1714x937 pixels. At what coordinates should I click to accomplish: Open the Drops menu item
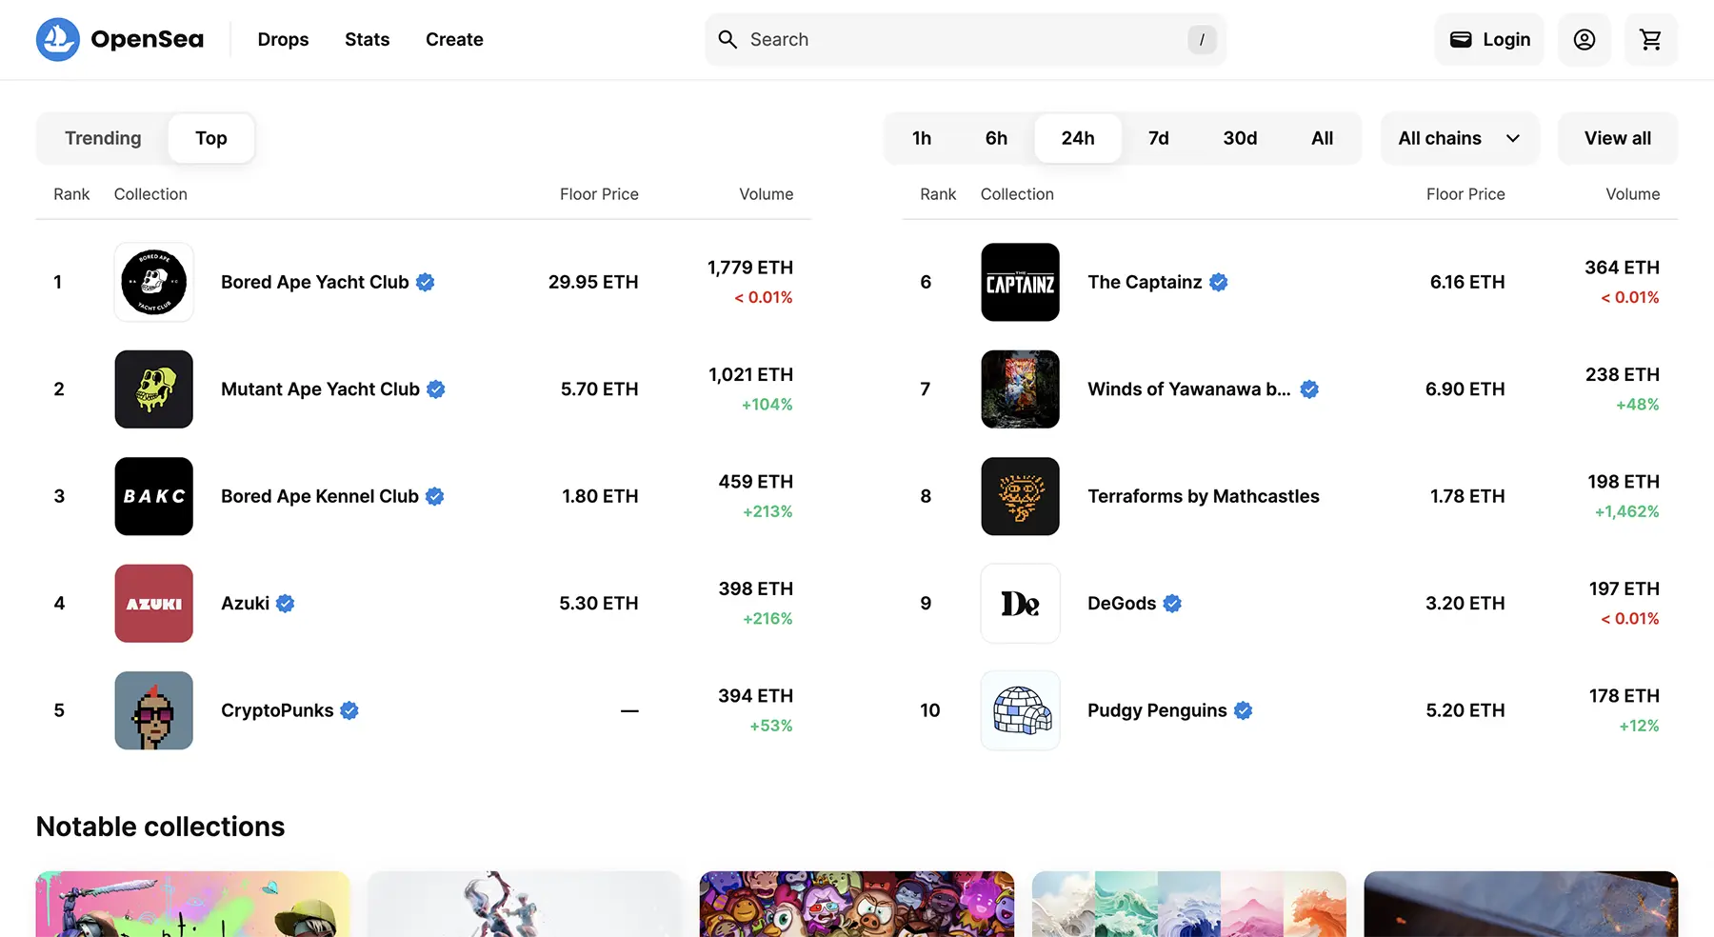point(283,39)
